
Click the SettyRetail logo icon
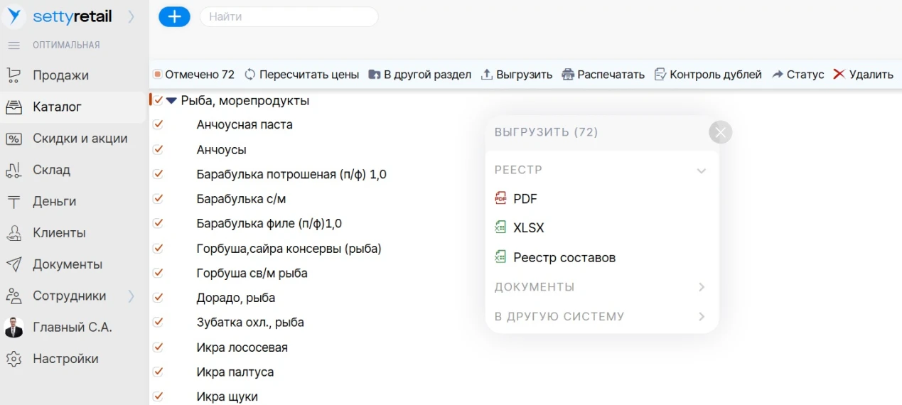click(x=14, y=16)
